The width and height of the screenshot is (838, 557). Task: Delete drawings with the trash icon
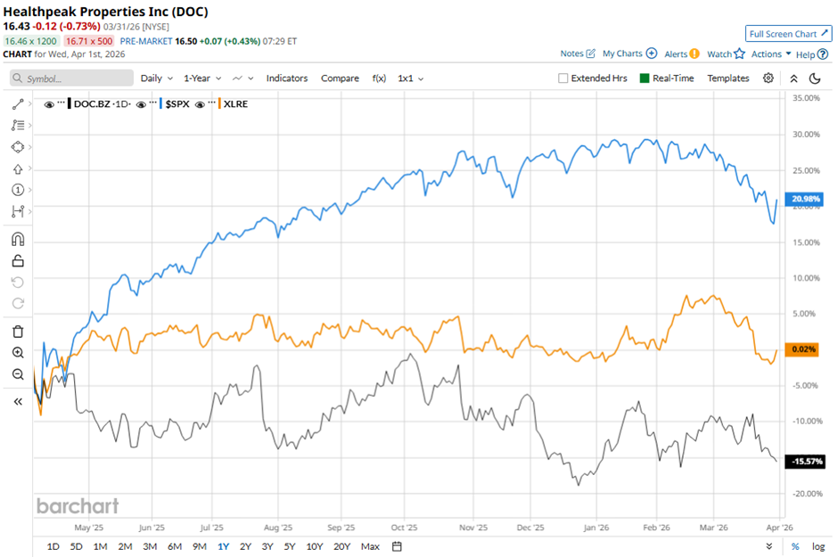click(18, 332)
